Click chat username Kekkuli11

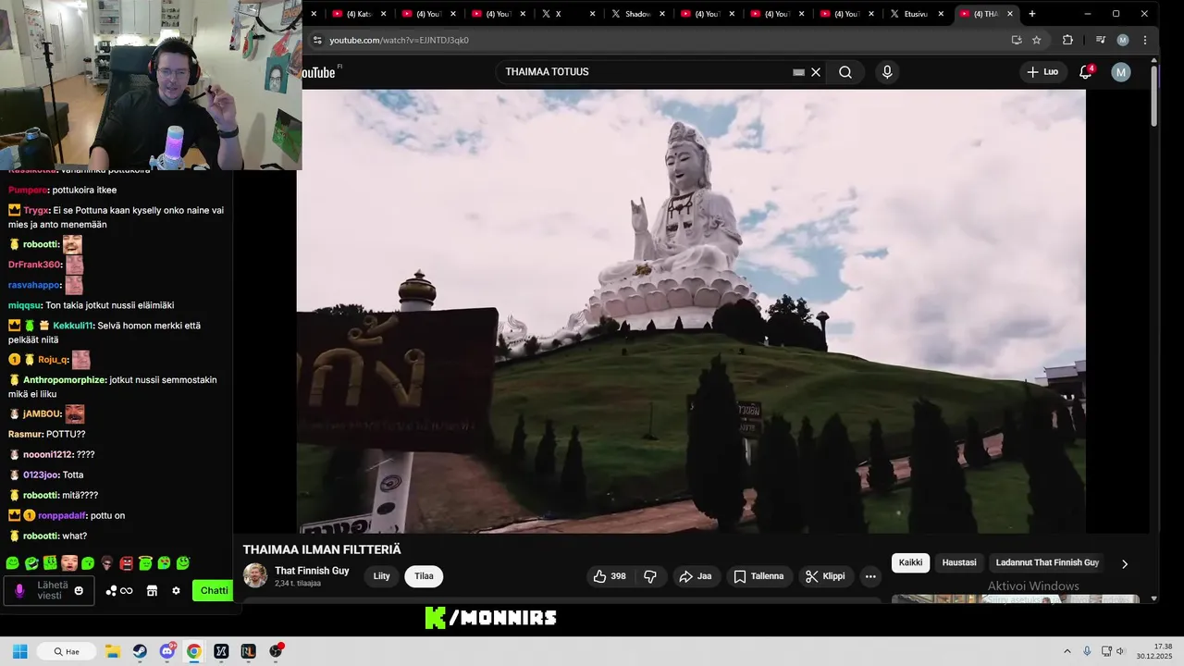(73, 326)
